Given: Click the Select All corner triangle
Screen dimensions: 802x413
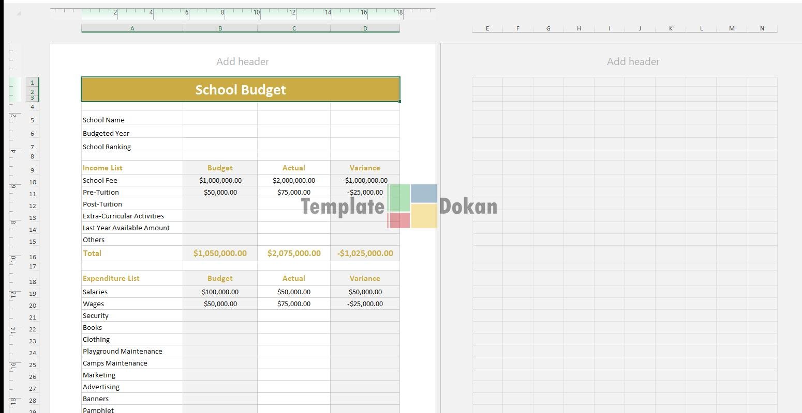Looking at the screenshot, I should (18, 13).
